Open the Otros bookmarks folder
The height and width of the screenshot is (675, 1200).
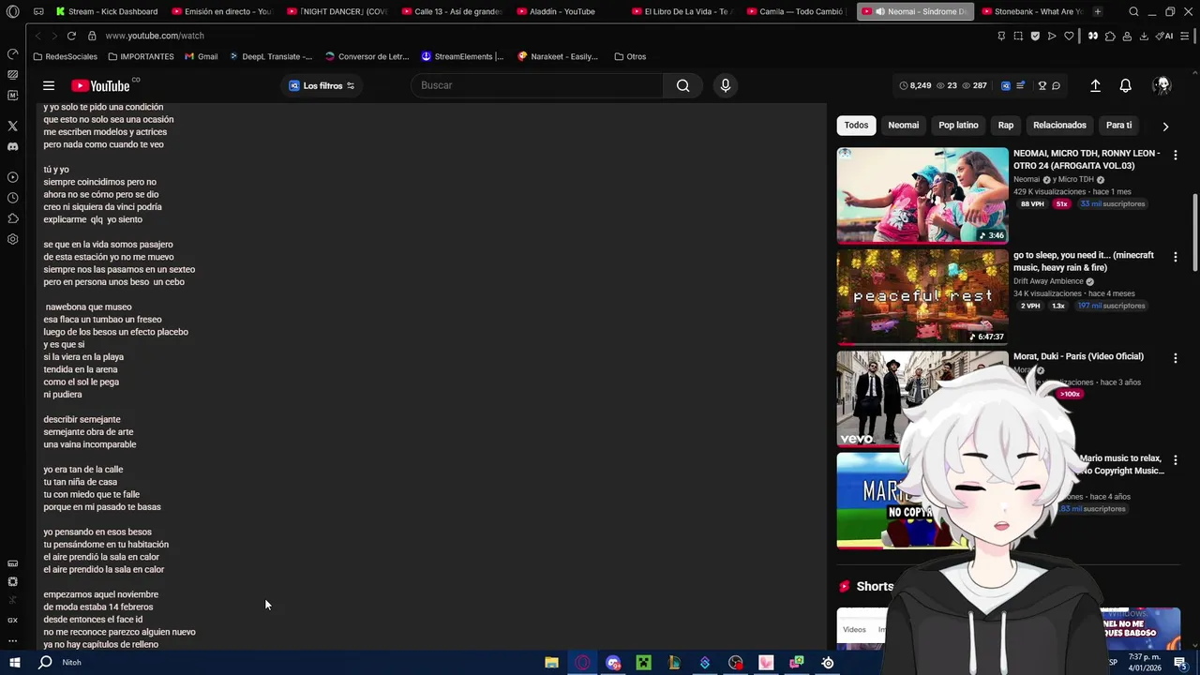pyautogui.click(x=630, y=56)
